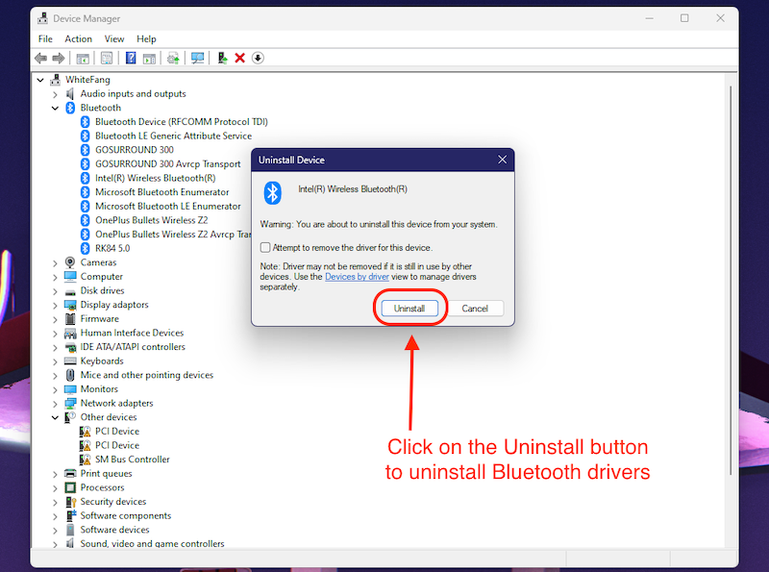Collapse the Bluetooth category
Image resolution: width=769 pixels, height=572 pixels.
click(55, 108)
